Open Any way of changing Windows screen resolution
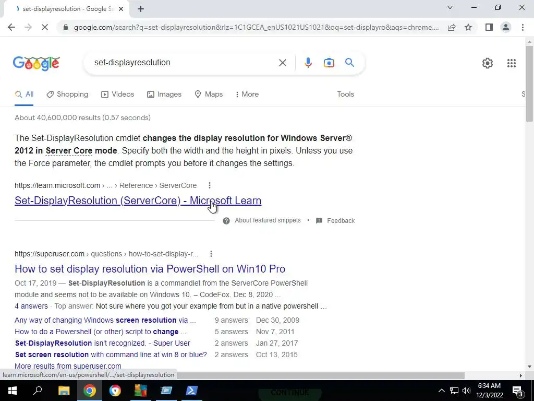The width and height of the screenshot is (534, 401). [x=105, y=321]
